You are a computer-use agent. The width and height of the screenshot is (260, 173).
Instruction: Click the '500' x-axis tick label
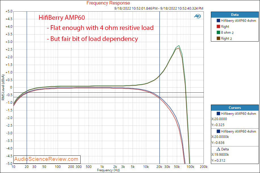[x=89, y=167]
